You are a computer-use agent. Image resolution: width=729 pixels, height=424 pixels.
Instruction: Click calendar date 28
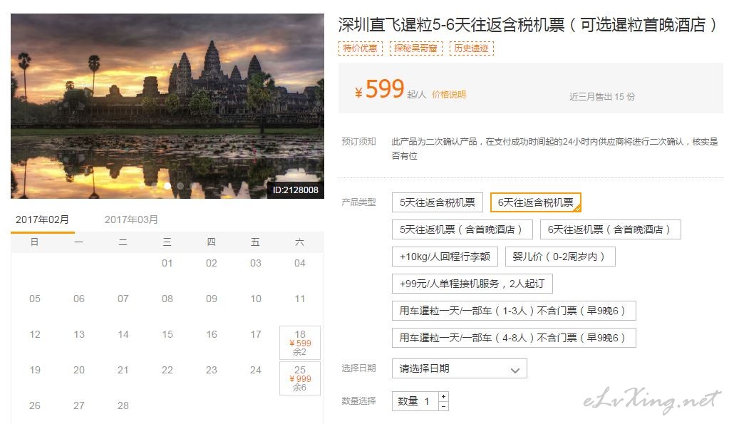tap(123, 405)
